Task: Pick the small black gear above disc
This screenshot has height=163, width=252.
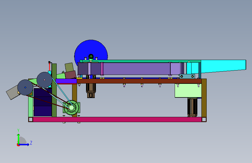Action: click(x=91, y=57)
